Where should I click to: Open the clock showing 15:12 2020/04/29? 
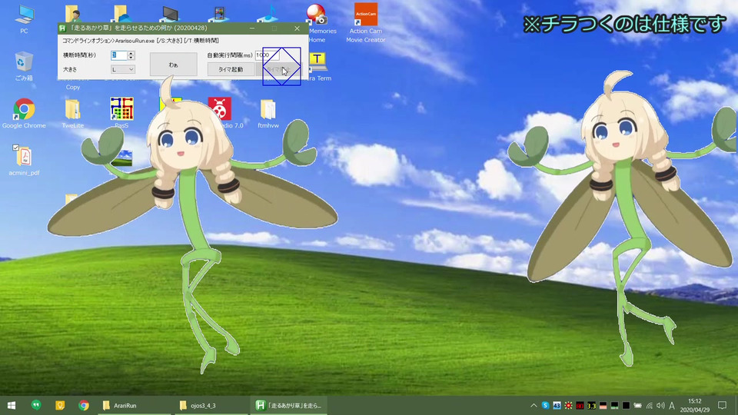(x=695, y=405)
